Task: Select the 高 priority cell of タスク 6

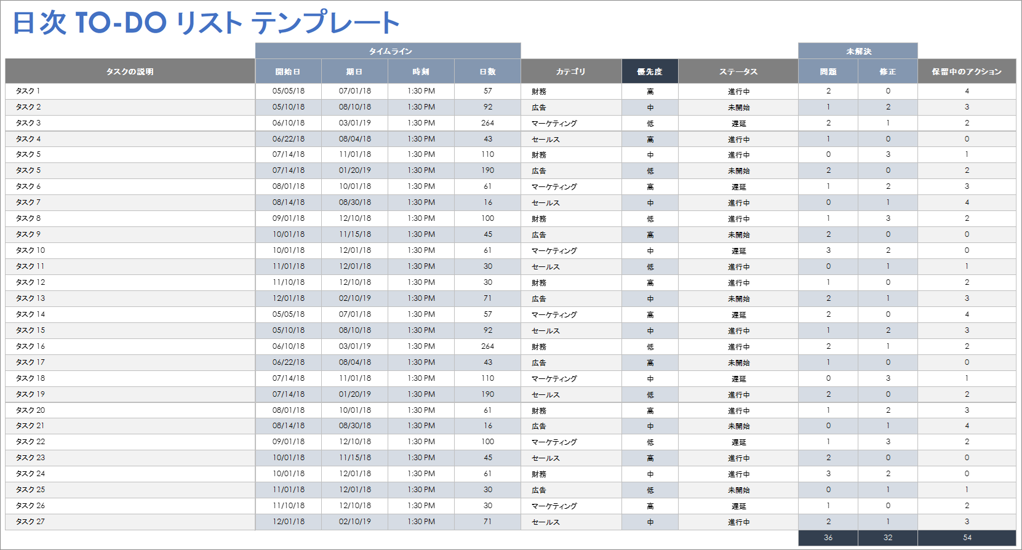Action: [650, 186]
